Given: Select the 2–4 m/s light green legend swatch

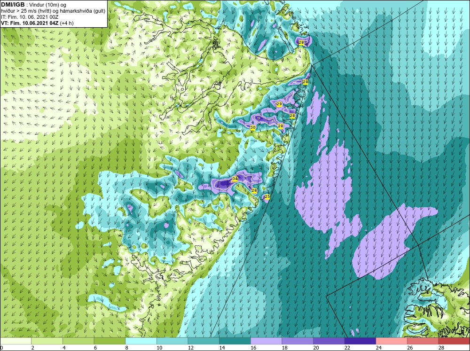Looking at the screenshot, I should [x=47, y=341].
